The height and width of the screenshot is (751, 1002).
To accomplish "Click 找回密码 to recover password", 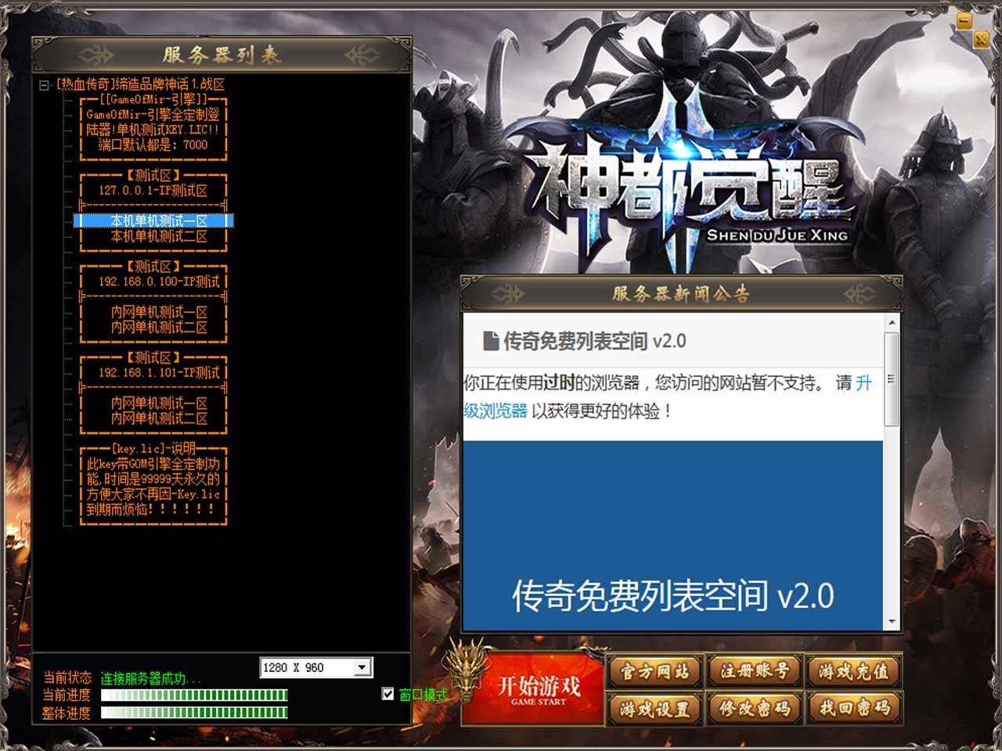I will point(854,709).
